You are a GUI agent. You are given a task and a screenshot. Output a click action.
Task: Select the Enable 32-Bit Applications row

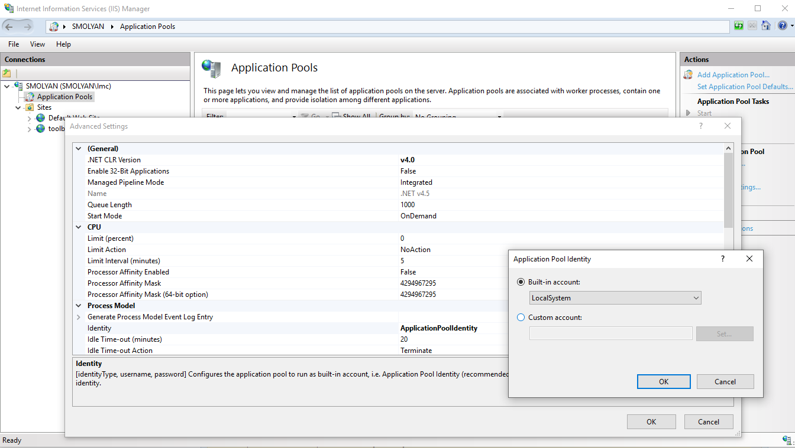[398, 171]
